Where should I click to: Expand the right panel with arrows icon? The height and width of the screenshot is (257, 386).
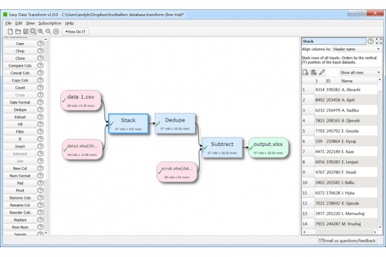(379, 41)
